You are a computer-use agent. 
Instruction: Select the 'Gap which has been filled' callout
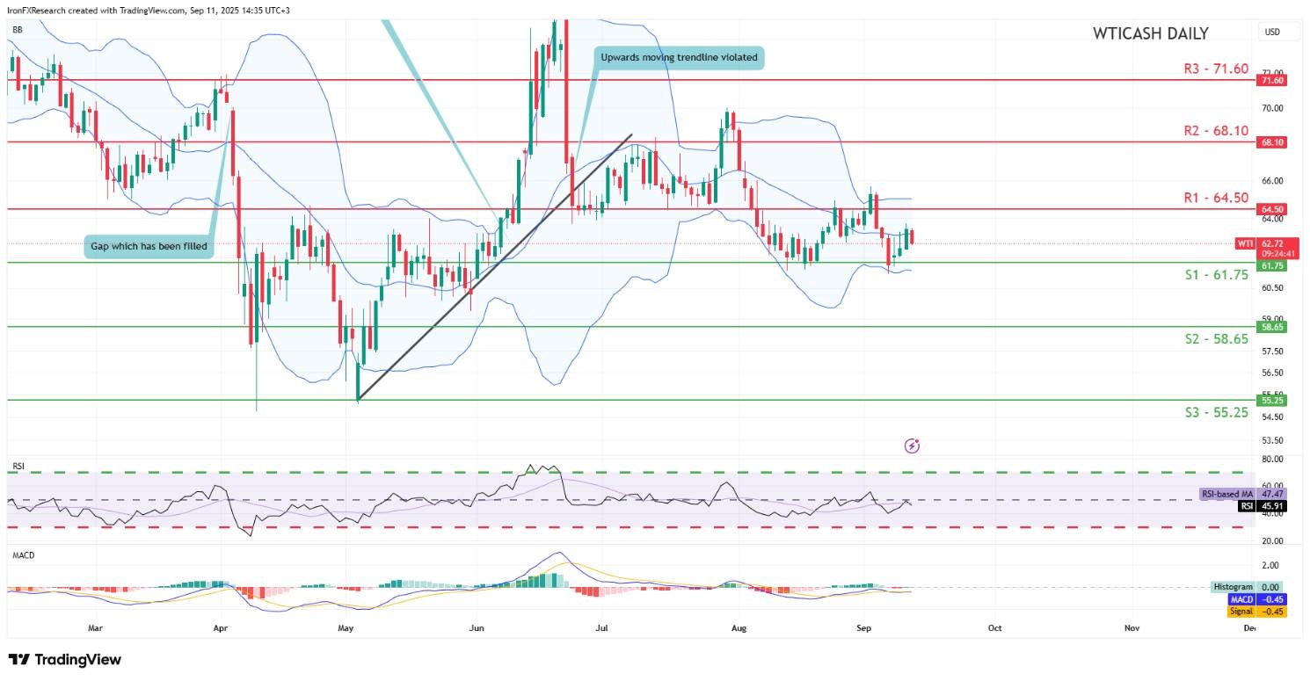pos(149,246)
